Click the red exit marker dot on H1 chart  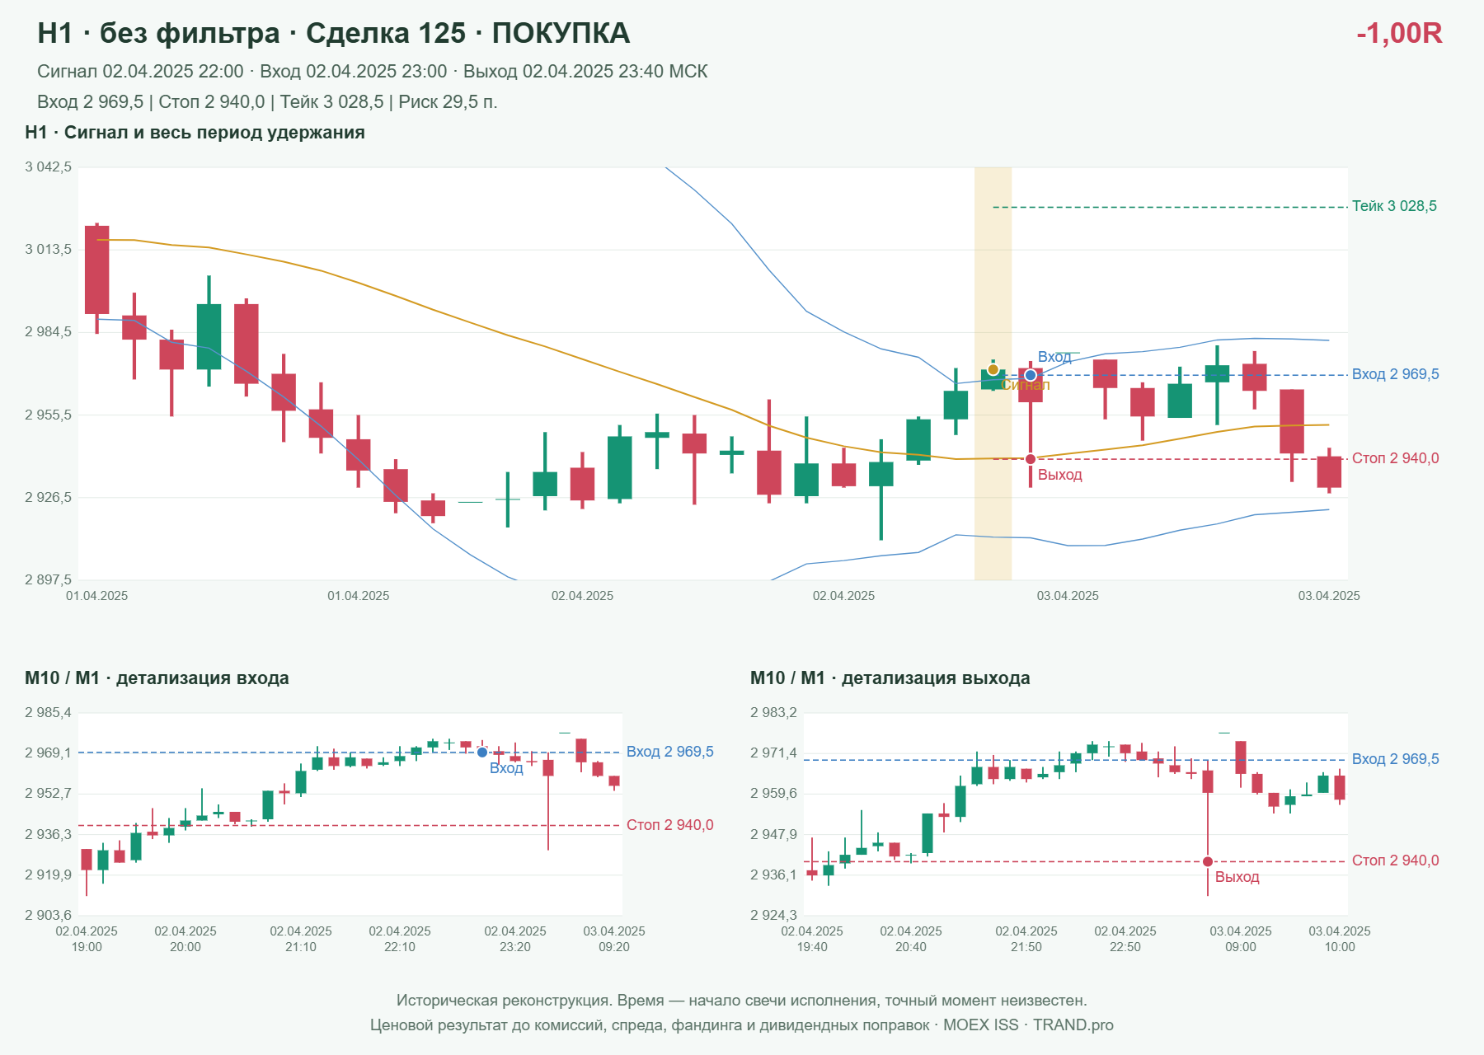1031,459
